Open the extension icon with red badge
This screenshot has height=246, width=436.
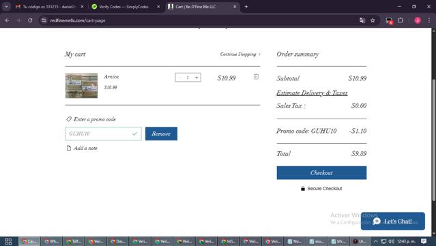click(x=389, y=20)
